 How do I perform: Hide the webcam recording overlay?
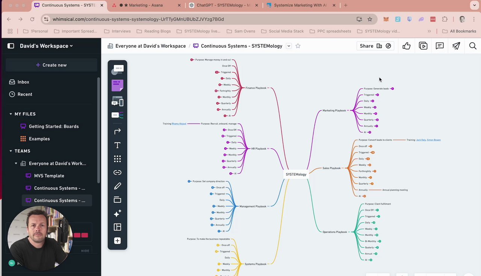tap(85, 251)
